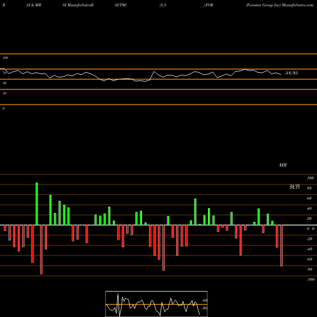The image size is (317, 317).
Task: Click the end of the RSI line near 58.95
Action: (x=281, y=74)
